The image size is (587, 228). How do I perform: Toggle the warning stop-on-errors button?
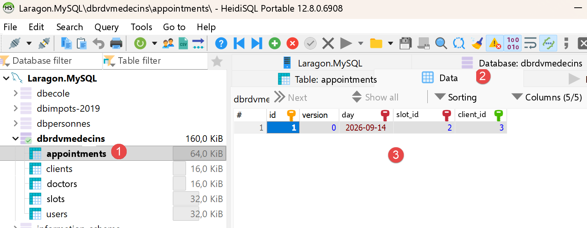click(495, 43)
